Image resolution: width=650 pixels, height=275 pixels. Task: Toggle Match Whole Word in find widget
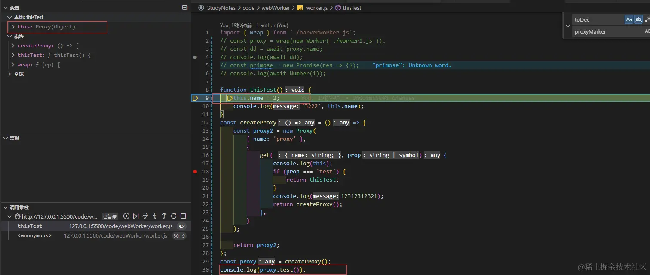coord(638,19)
